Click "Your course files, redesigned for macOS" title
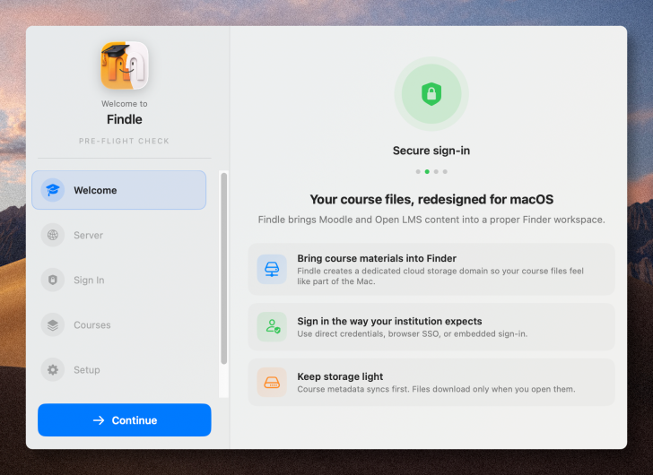653x475 pixels. (431, 200)
